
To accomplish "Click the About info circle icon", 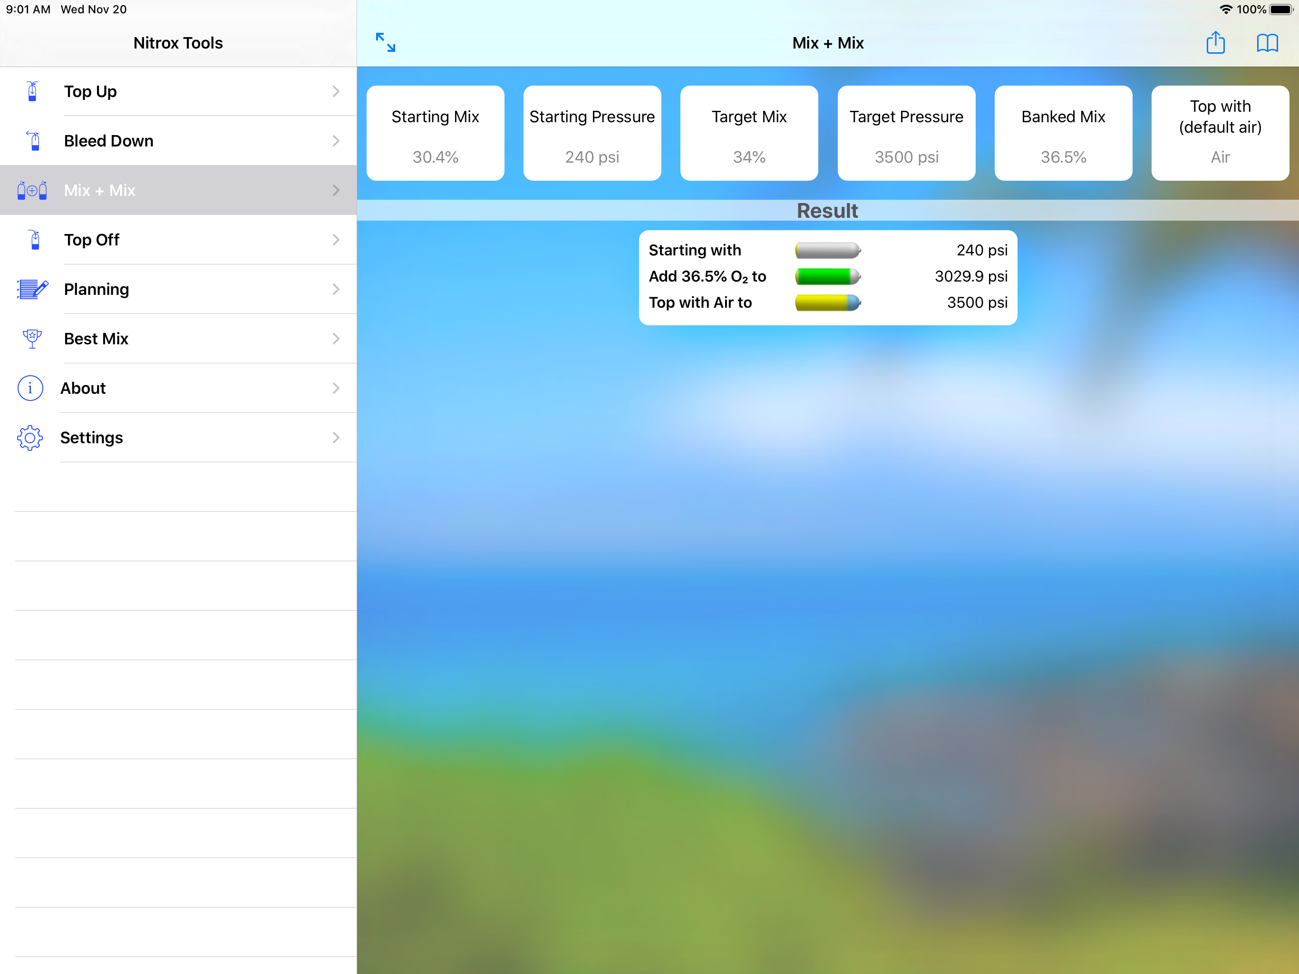I will point(30,388).
